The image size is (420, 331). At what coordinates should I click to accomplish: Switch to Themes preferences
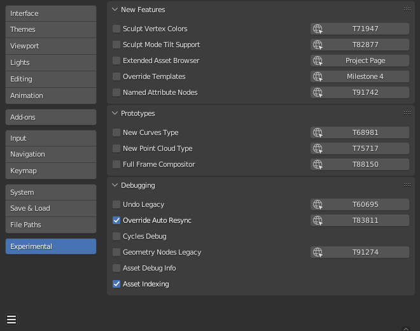tap(51, 29)
